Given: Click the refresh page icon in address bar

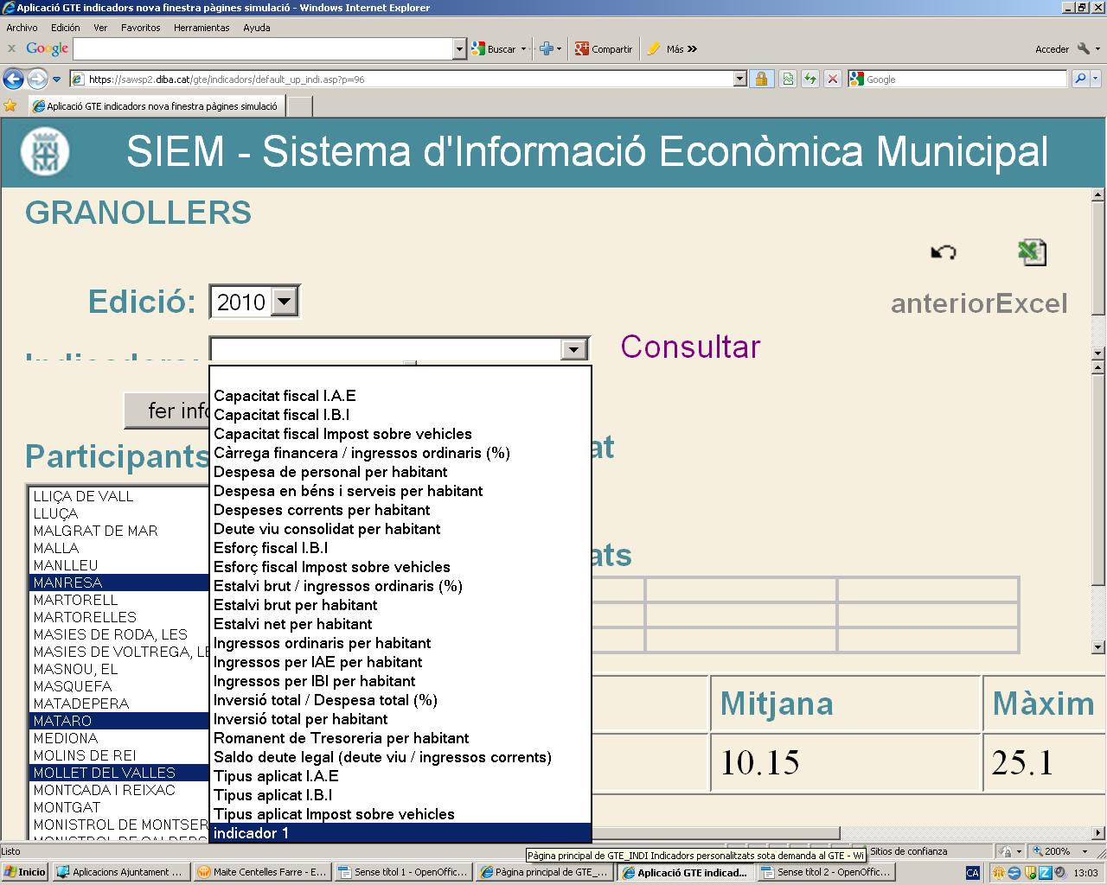Looking at the screenshot, I should pos(810,80).
